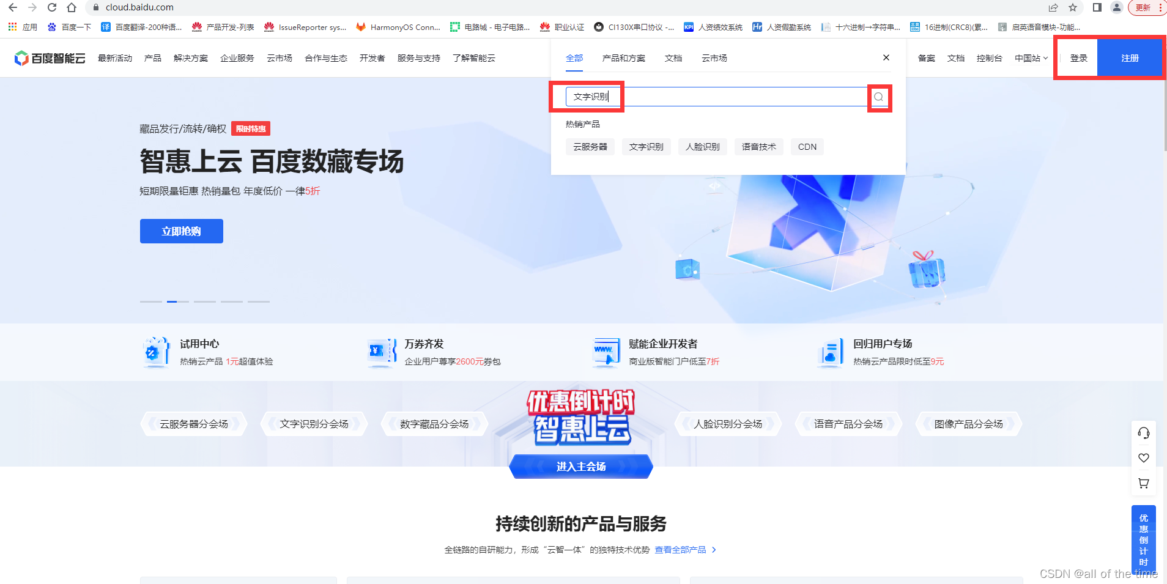Image resolution: width=1167 pixels, height=584 pixels.
Task: Open the 服务与支持 menu
Action: click(x=419, y=58)
